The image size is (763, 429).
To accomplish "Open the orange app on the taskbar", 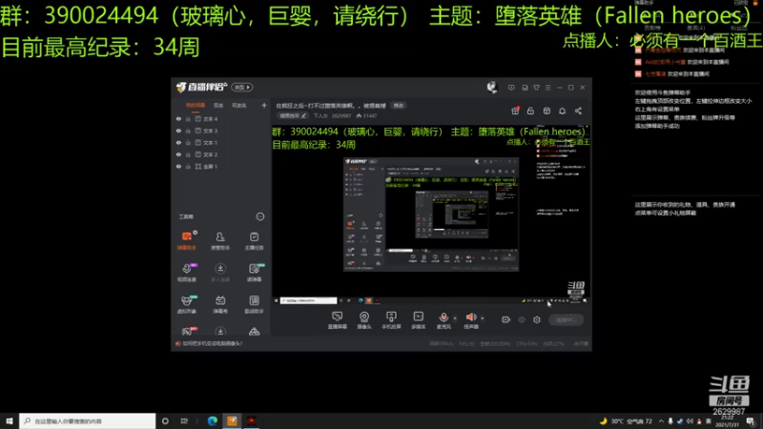I will (x=232, y=421).
